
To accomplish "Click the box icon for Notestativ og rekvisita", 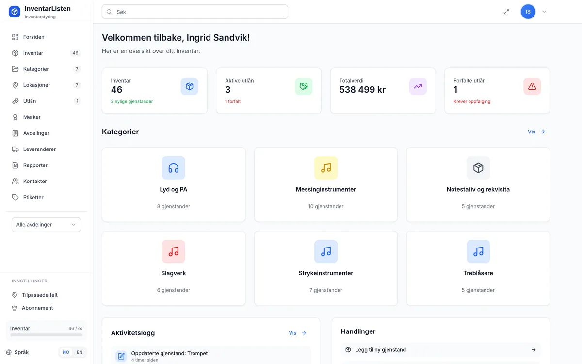I will click(x=478, y=168).
